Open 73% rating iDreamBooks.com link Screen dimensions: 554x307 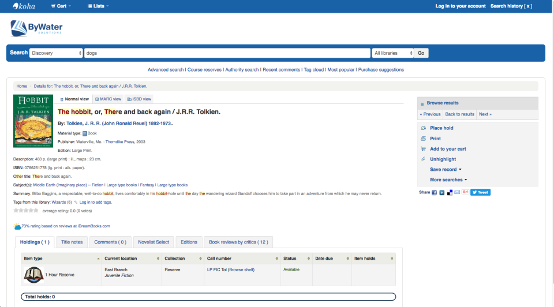click(x=66, y=226)
